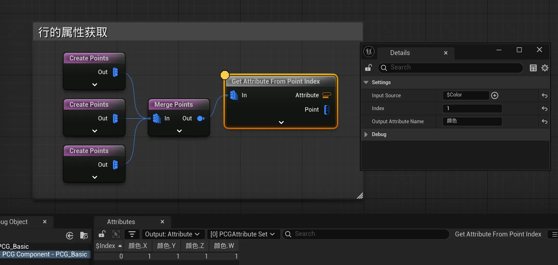Click the plus icon beside Input Source
This screenshot has height=265, width=558.
[x=494, y=95]
